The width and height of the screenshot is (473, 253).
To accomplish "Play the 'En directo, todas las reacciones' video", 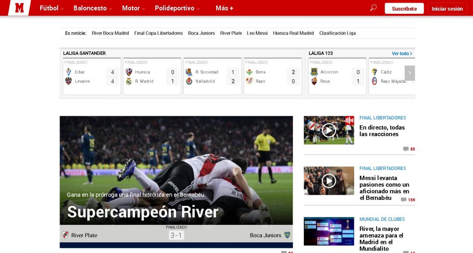I will click(x=329, y=130).
